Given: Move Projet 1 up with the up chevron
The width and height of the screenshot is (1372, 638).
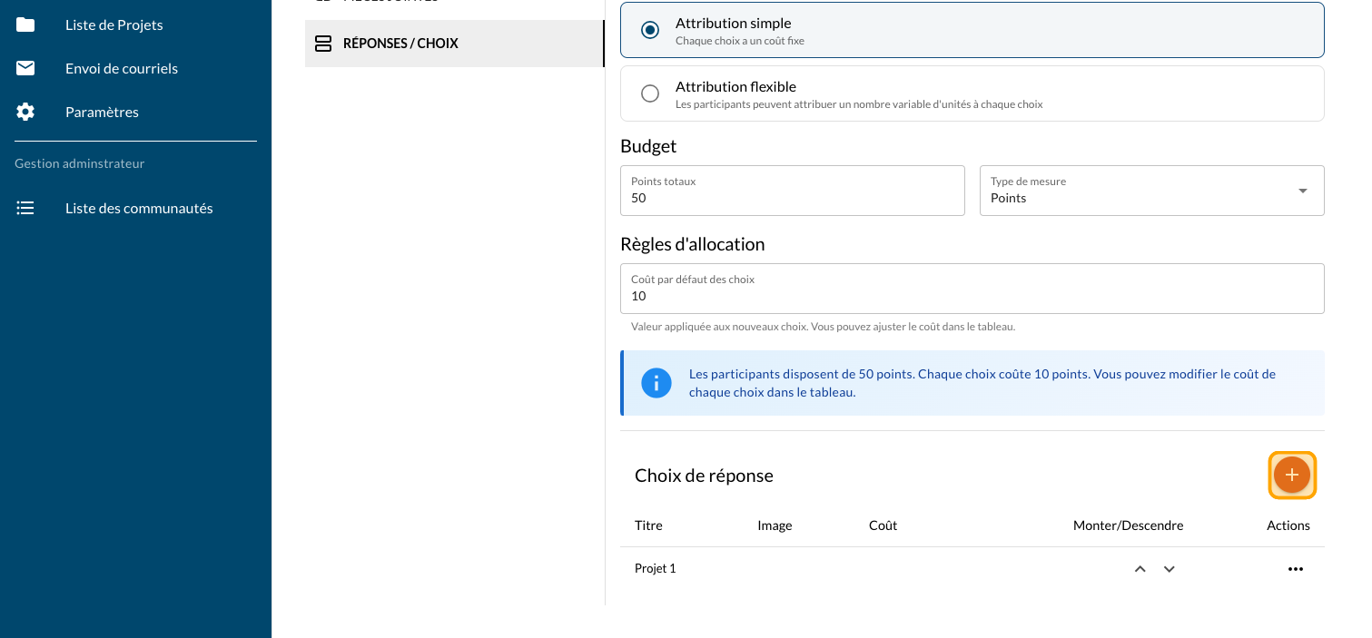Looking at the screenshot, I should coord(1140,569).
